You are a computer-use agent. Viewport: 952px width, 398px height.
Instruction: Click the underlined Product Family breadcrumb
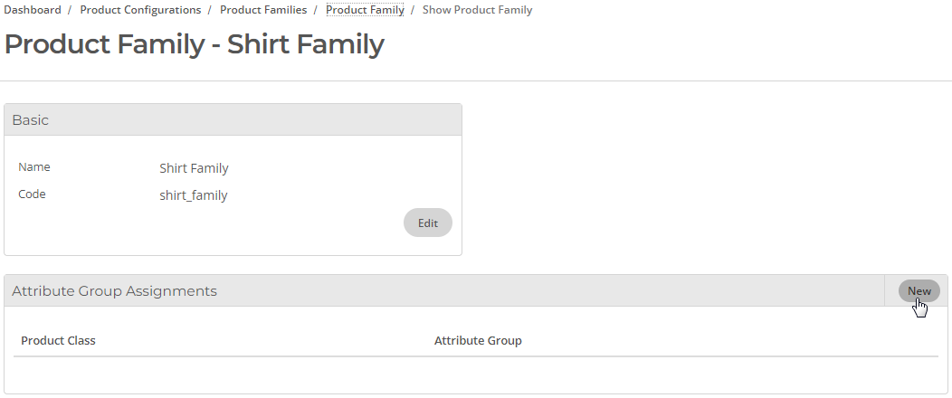pyautogui.click(x=365, y=10)
